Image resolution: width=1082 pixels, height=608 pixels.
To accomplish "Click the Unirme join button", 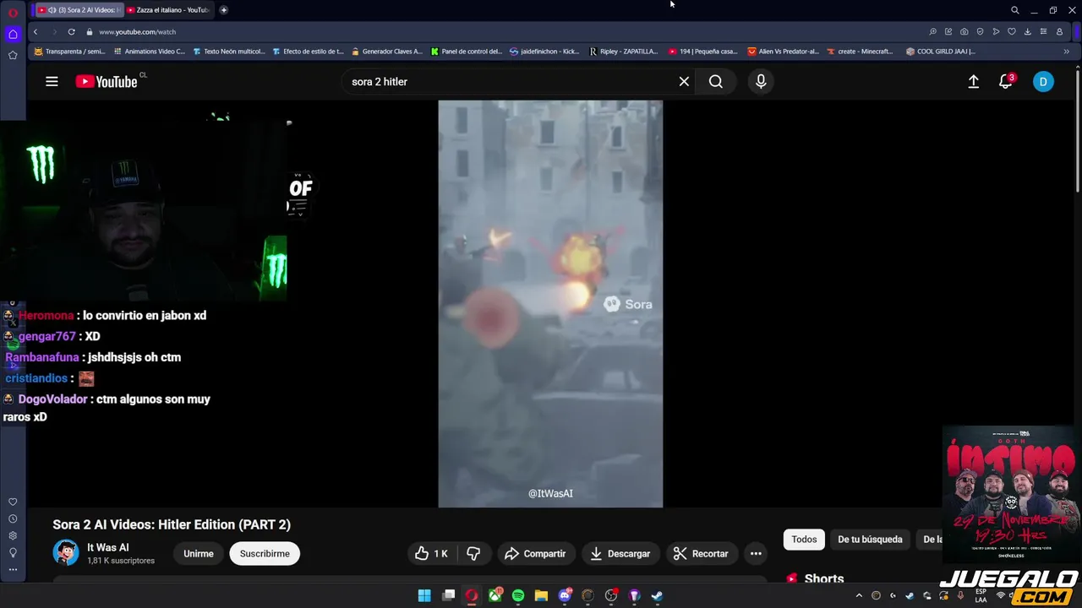I will [x=199, y=553].
